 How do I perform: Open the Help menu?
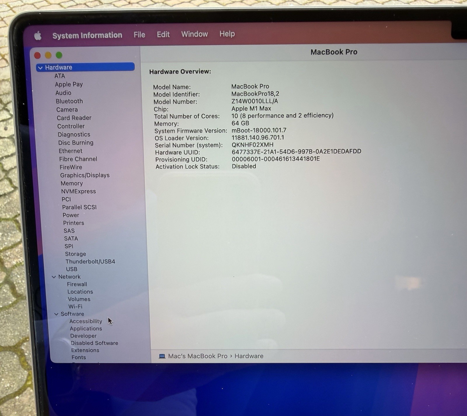click(227, 34)
